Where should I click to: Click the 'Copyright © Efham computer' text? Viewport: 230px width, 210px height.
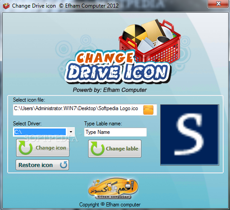coord(110,205)
